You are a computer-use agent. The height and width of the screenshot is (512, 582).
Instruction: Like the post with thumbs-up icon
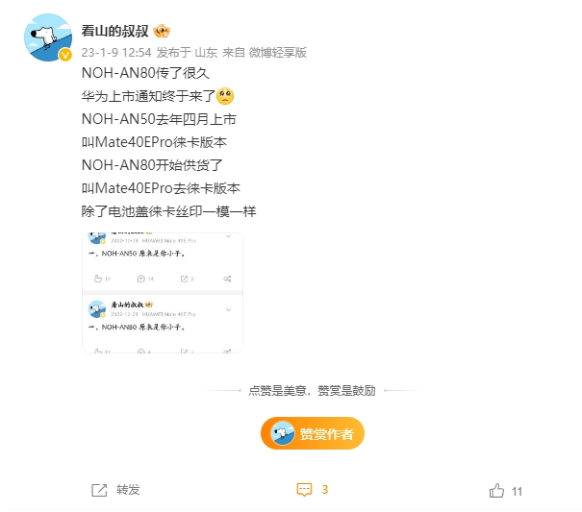click(496, 491)
